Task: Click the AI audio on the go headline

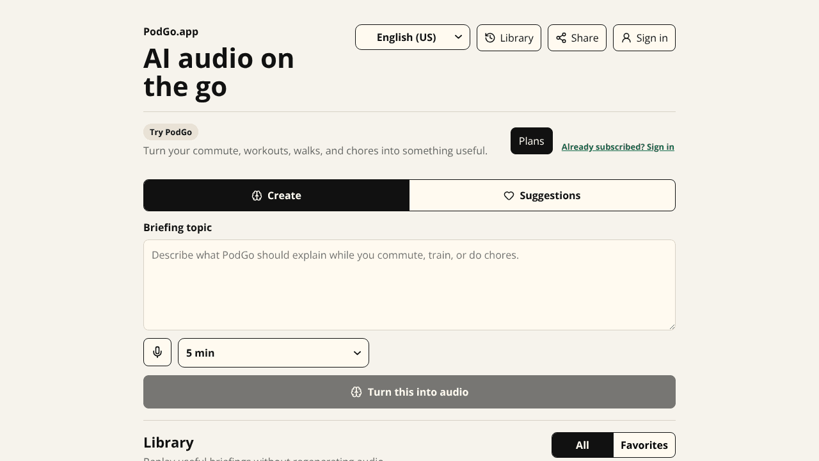Action: 219,72
